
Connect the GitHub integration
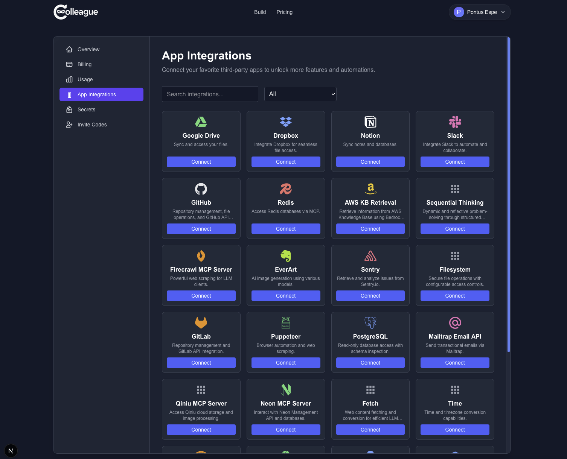pos(201,229)
